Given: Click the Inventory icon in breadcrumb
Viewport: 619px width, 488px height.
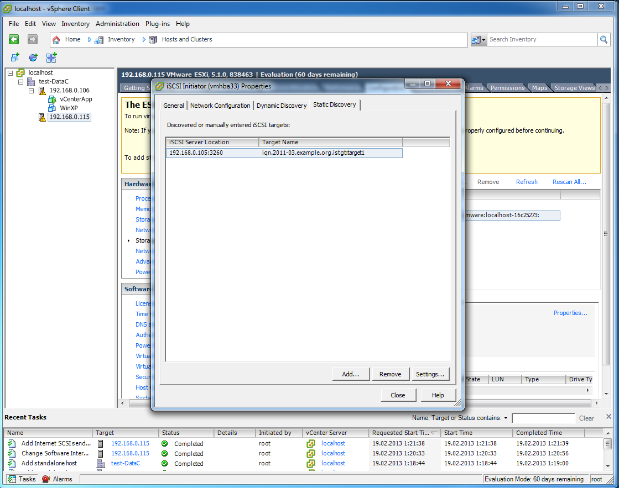Looking at the screenshot, I should [x=99, y=40].
